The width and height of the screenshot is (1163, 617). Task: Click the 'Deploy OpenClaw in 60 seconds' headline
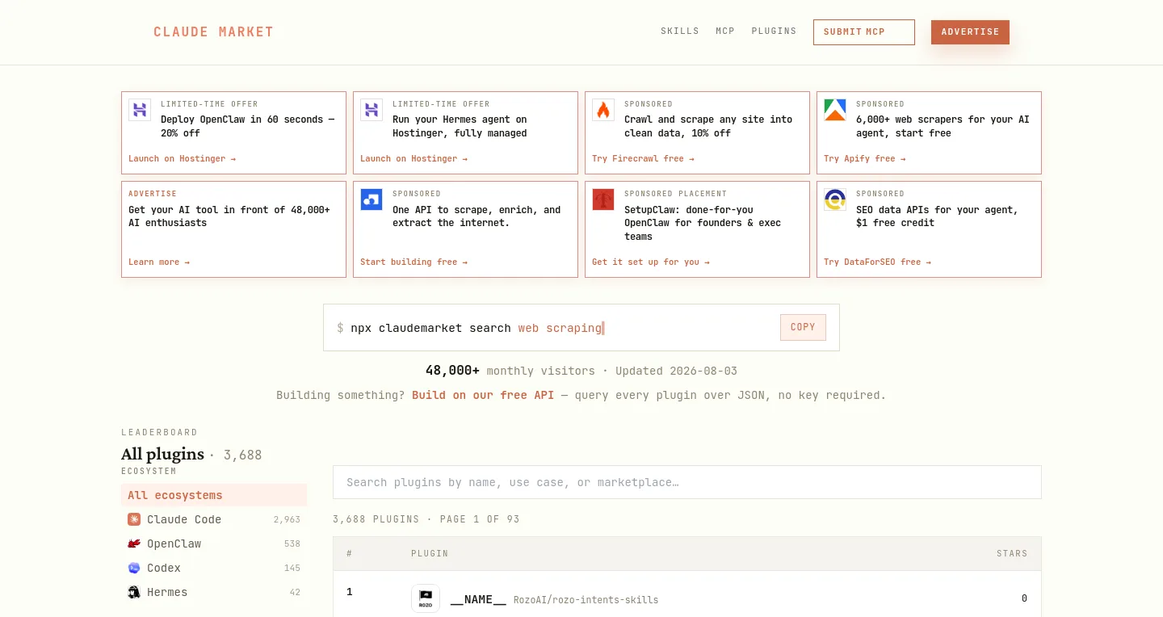tap(247, 126)
